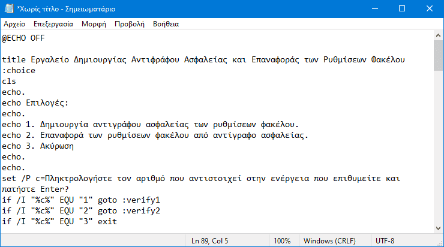This screenshot has height=247, width=444.
Task: Click the 'echo 3. Ακύρωση' line
Action: tap(38, 146)
